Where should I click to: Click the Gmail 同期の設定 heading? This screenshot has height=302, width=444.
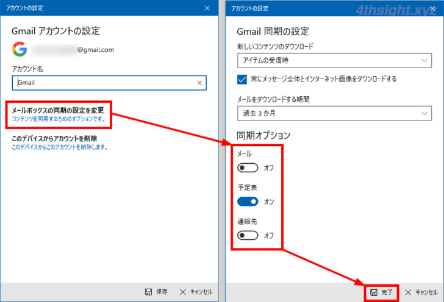pos(273,32)
